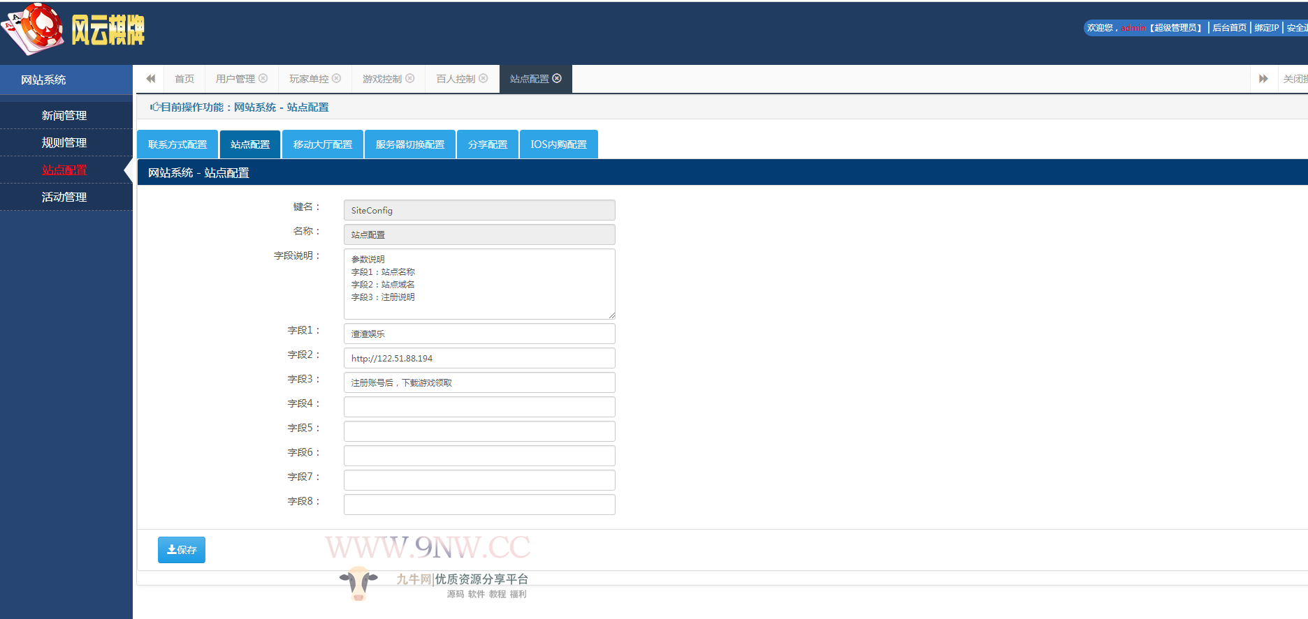Select red 站点配置 sidebar item
The width and height of the screenshot is (1308, 619).
click(x=64, y=170)
